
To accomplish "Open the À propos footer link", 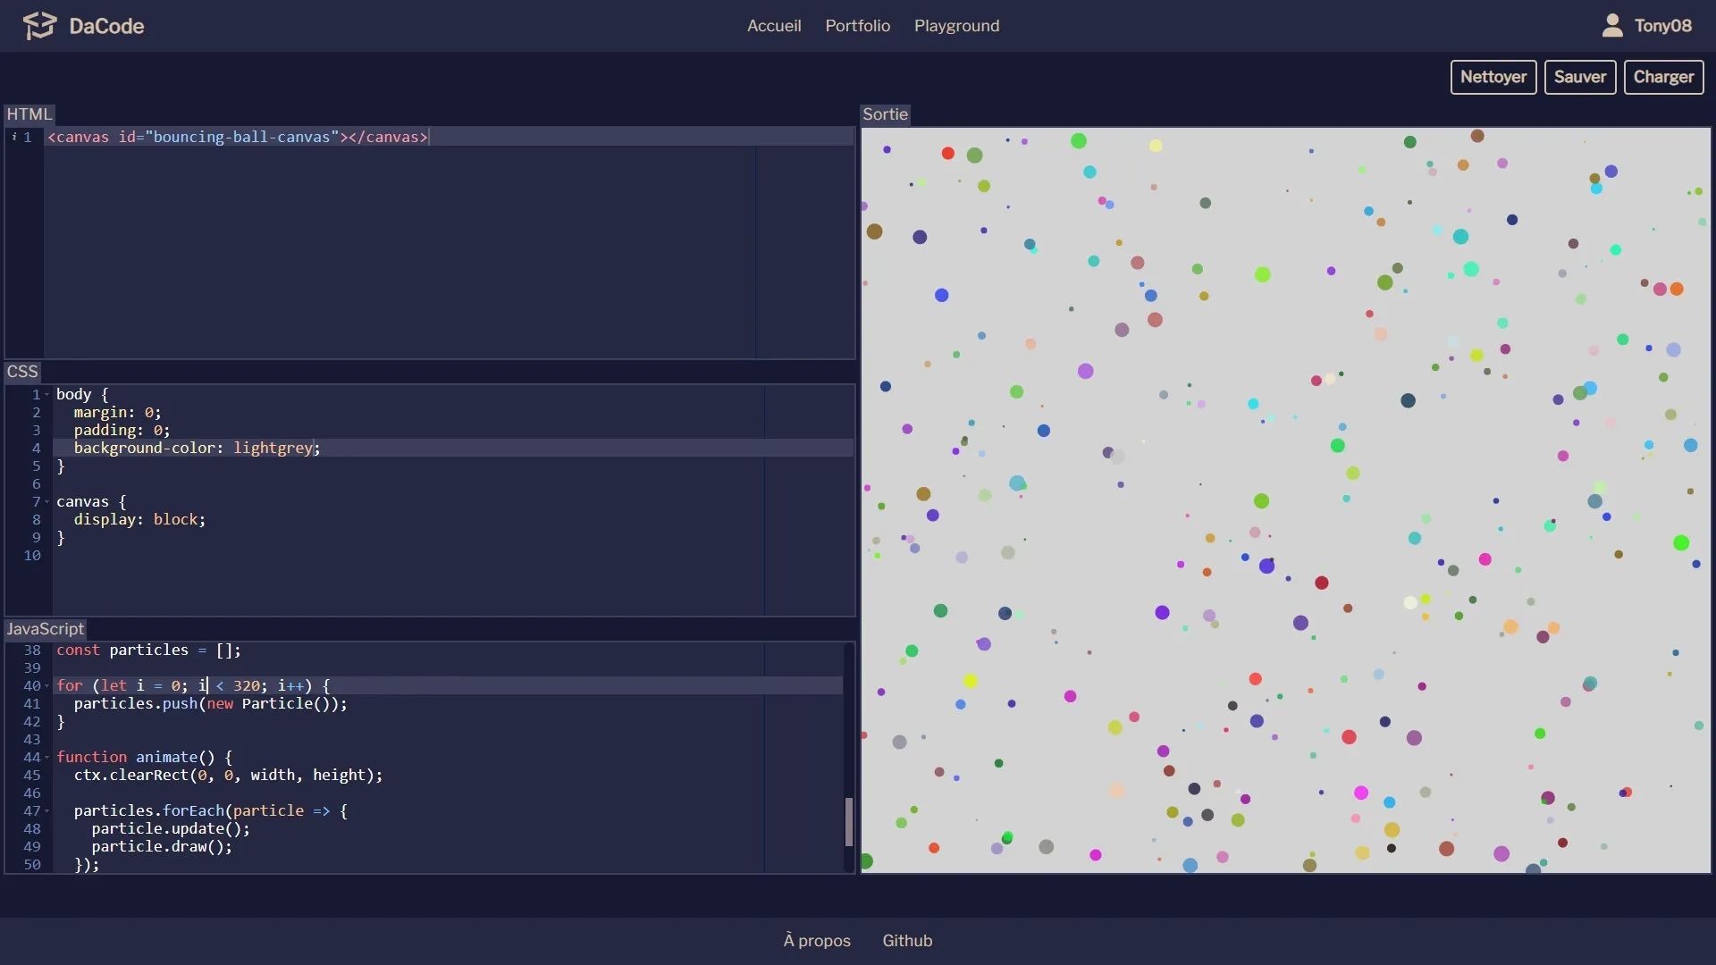I will pyautogui.click(x=817, y=941).
